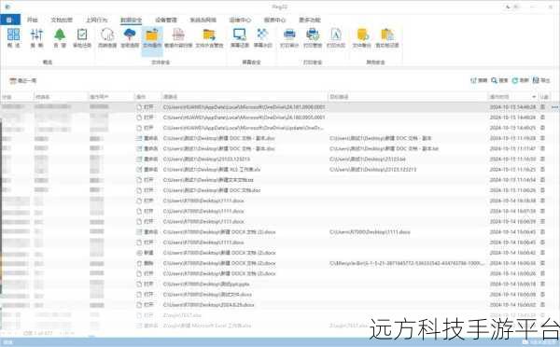Switch to the 文档加密 ribbon tab
Screen dimensions: 560x347
[x=62, y=20]
